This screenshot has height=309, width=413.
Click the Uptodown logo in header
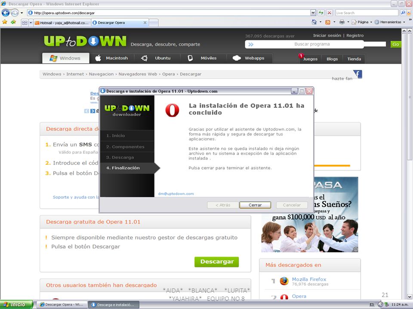(x=85, y=41)
